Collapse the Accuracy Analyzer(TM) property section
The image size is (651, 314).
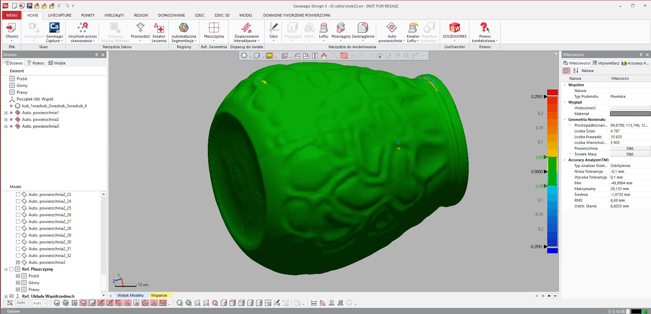[x=565, y=160]
